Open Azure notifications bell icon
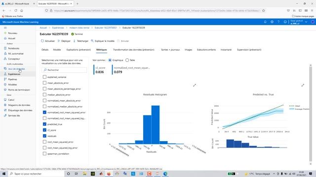 tap(265, 22)
